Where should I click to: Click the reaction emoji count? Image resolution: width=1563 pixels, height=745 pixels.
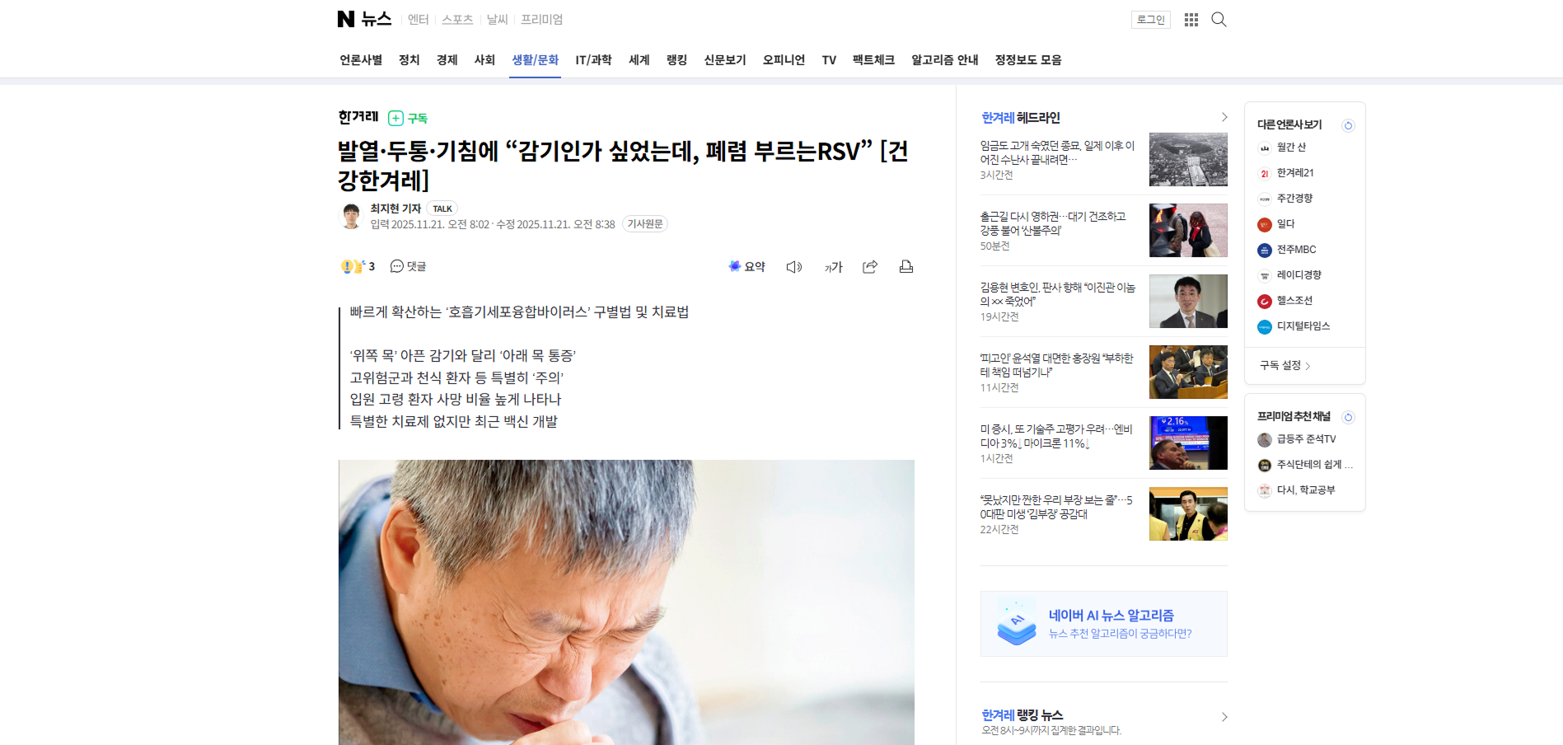[358, 267]
